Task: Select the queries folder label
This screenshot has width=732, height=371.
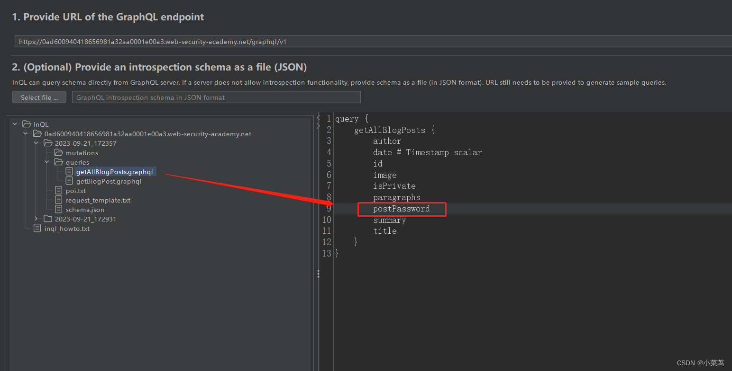Action: click(x=77, y=162)
